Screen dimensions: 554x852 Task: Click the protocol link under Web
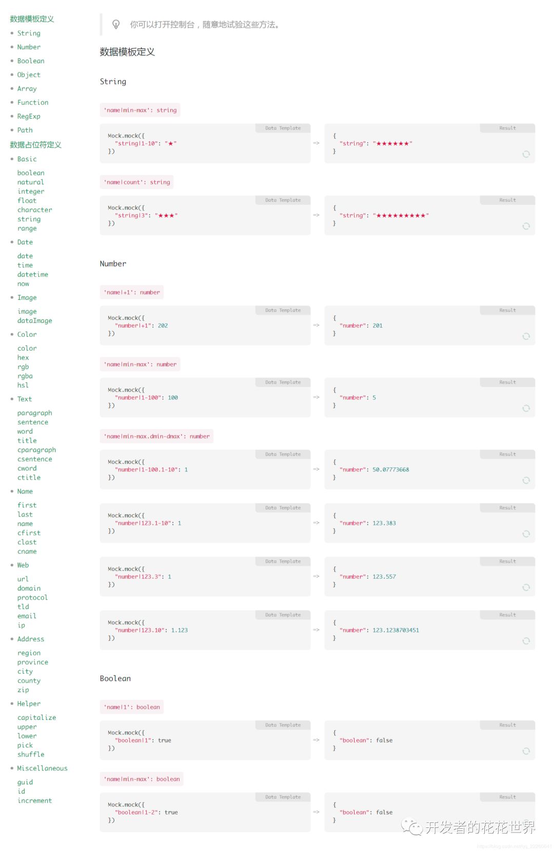[x=32, y=598]
